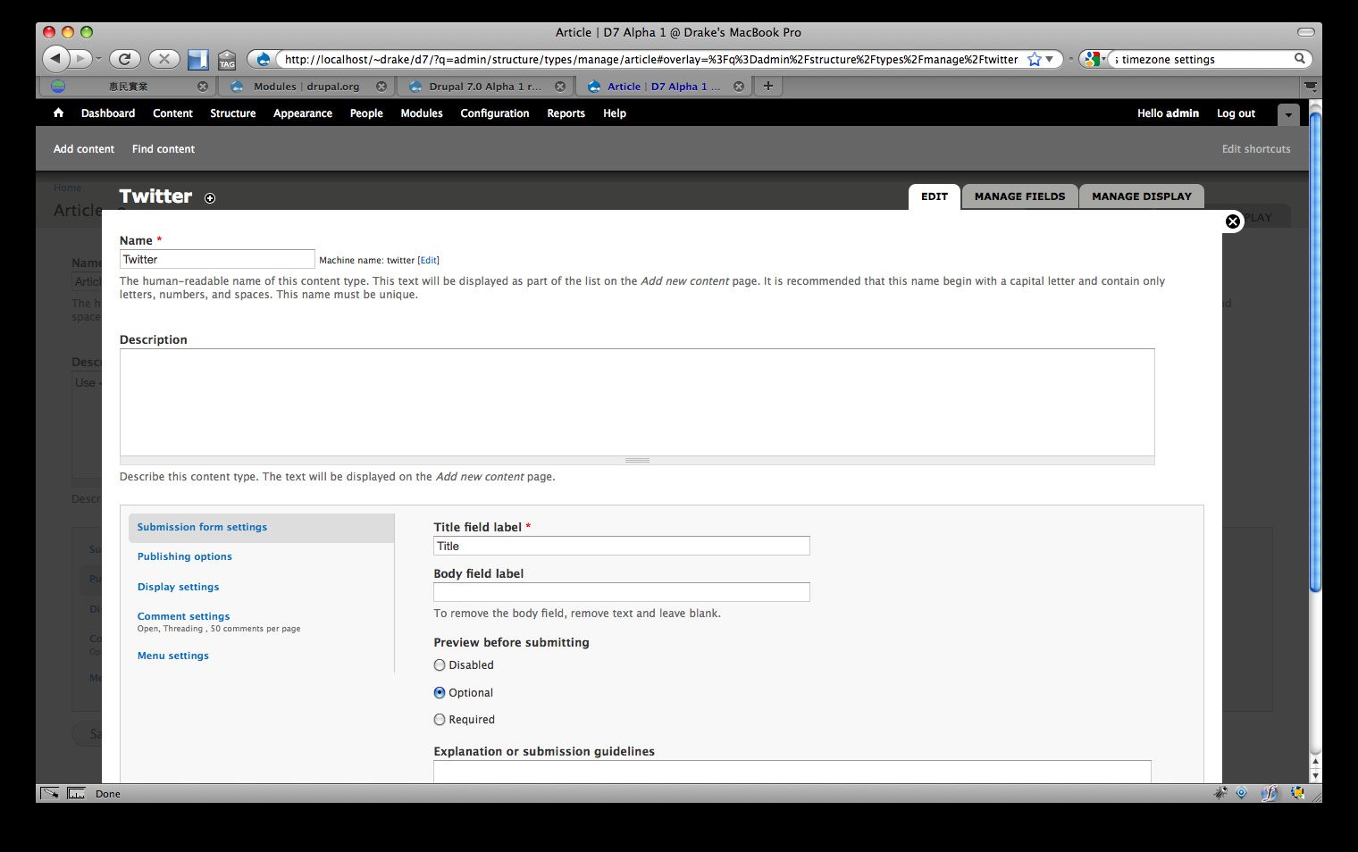Screen dimensions: 1358x852
Task: Edit the machine name via the Edit link
Action: point(429,261)
